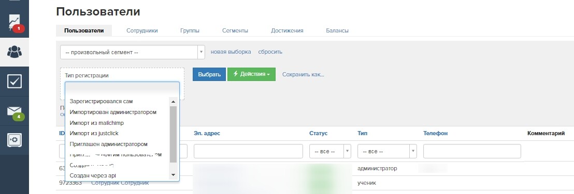Click the ученик type cell
Screen dimensions: 574x194
367,183
